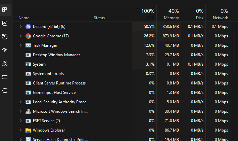Select the Desktop Window Manager row
This screenshot has height=141, width=238.
click(122, 55)
